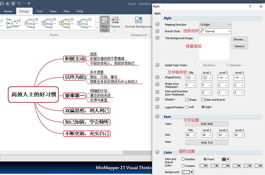Open the Tool tab
Viewport: 265px width, 175px height.
(x=39, y=11)
